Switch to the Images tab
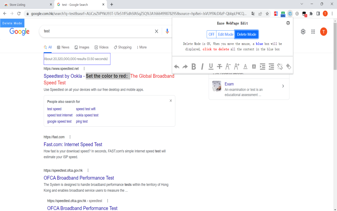The height and width of the screenshot is (211, 337). [82, 47]
